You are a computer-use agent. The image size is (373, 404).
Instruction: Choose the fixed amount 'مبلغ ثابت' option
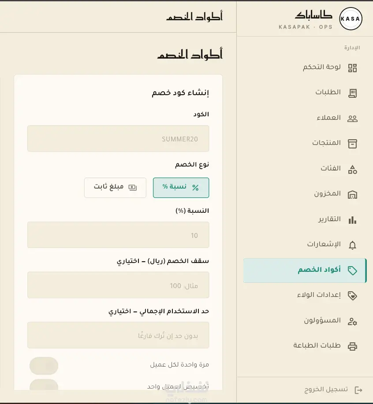pos(115,188)
